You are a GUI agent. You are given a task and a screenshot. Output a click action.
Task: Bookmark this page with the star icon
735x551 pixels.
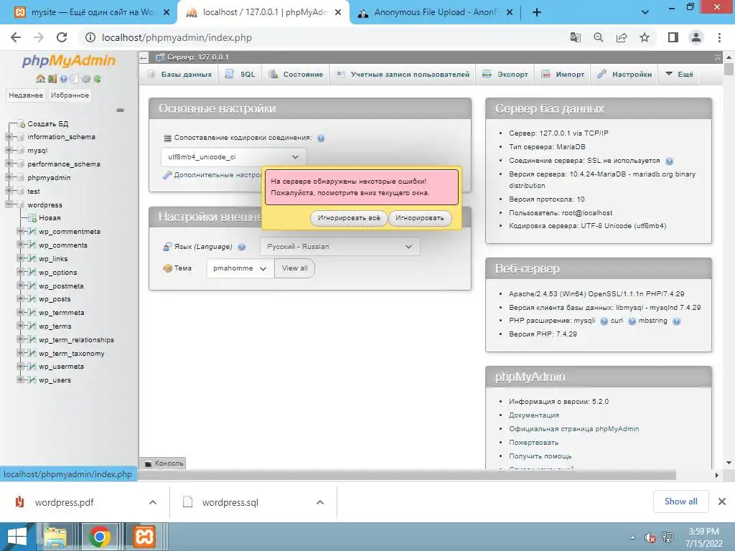coord(645,37)
